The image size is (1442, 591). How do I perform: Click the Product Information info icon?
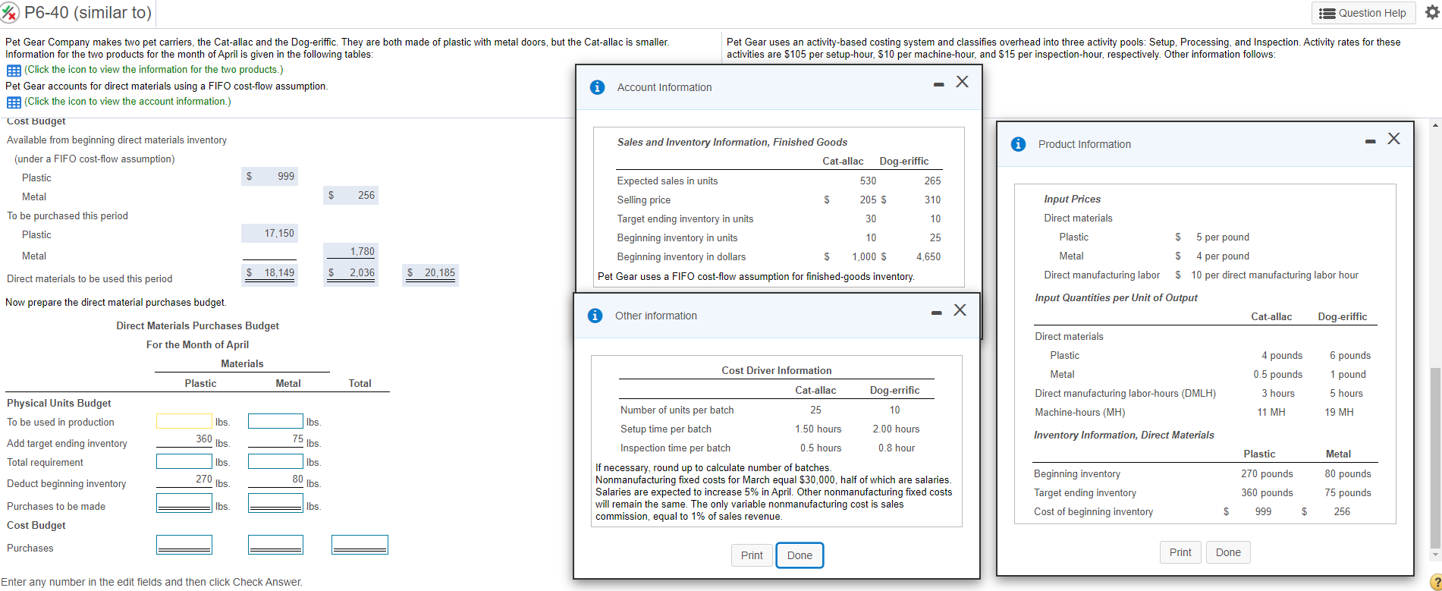(1019, 144)
